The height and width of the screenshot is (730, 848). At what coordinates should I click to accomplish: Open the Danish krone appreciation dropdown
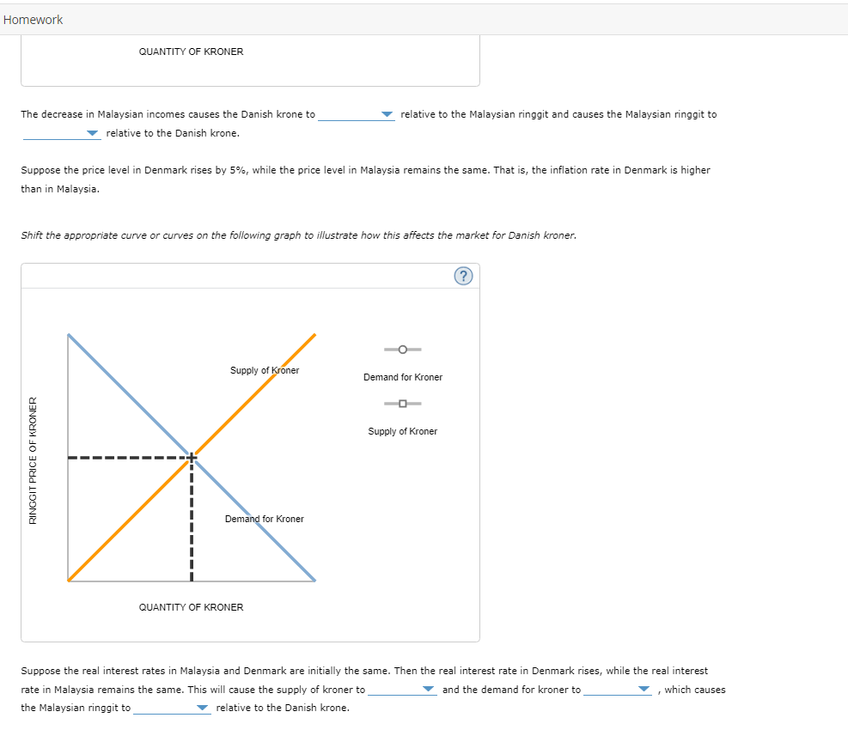pyautogui.click(x=386, y=114)
